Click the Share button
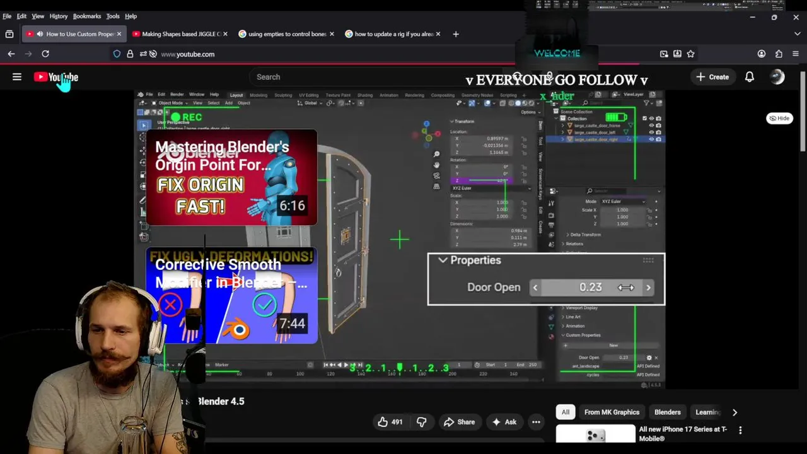The image size is (807, 454). (458, 422)
